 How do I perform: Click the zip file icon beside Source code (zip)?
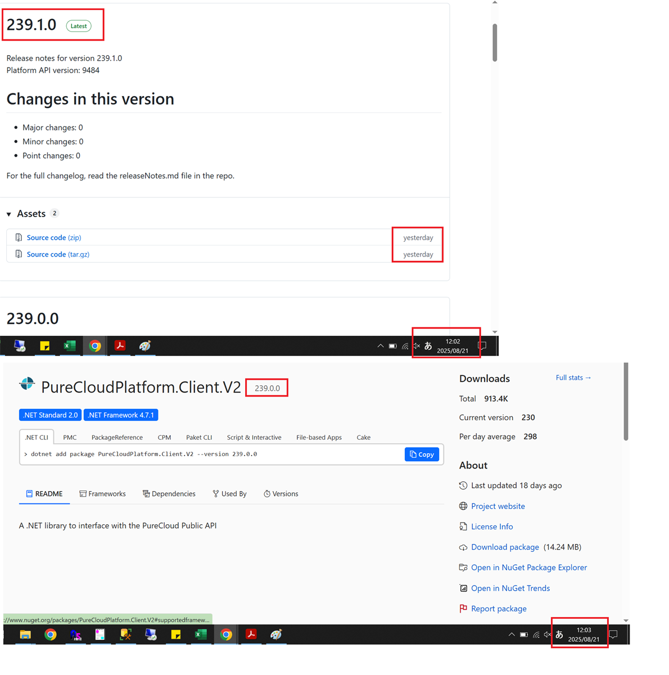[19, 237]
